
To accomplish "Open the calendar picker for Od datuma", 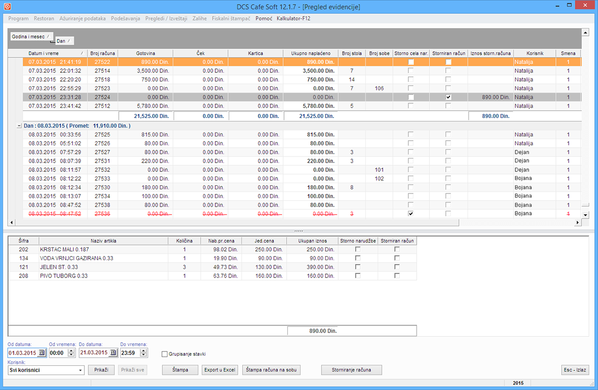I will [42, 353].
